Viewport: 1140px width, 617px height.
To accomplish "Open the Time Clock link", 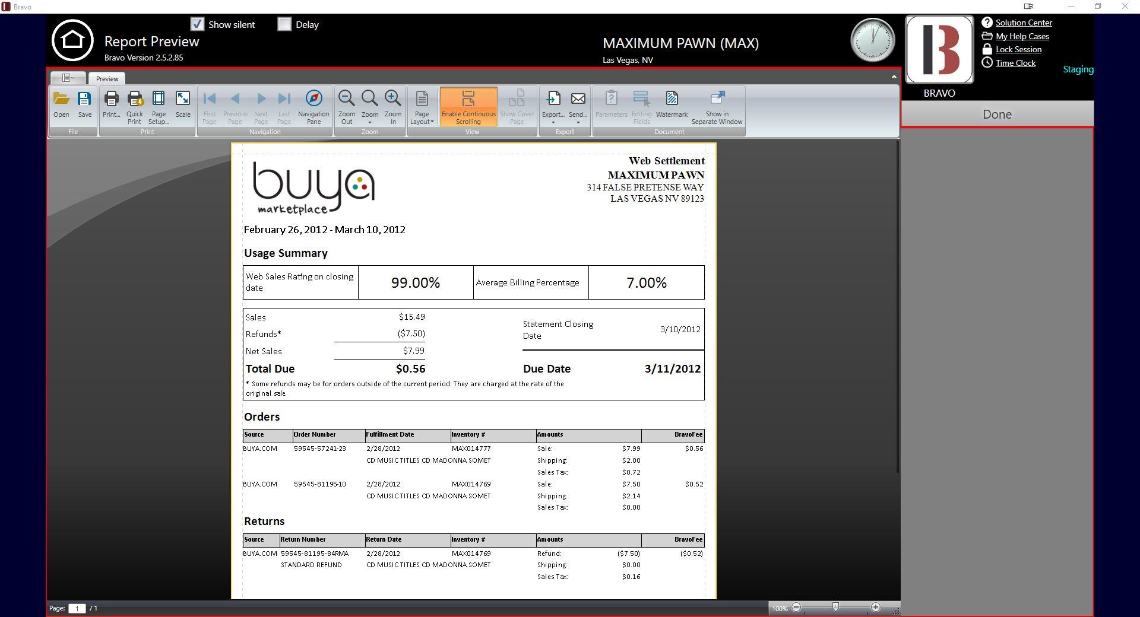I will click(1015, 63).
